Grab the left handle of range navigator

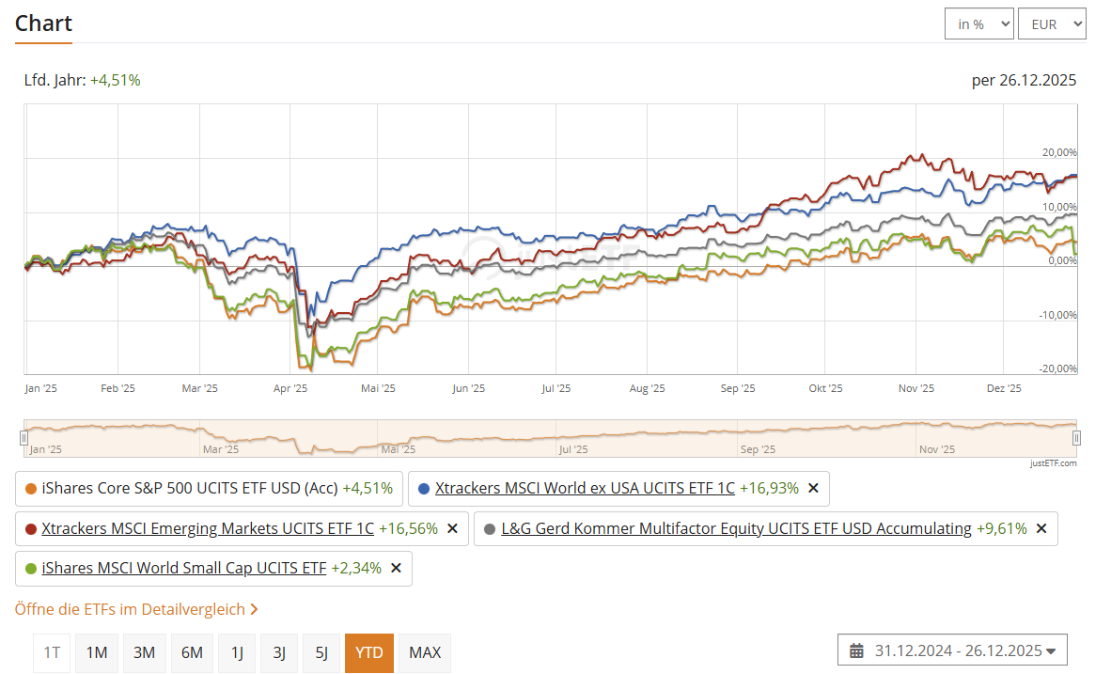click(24, 438)
